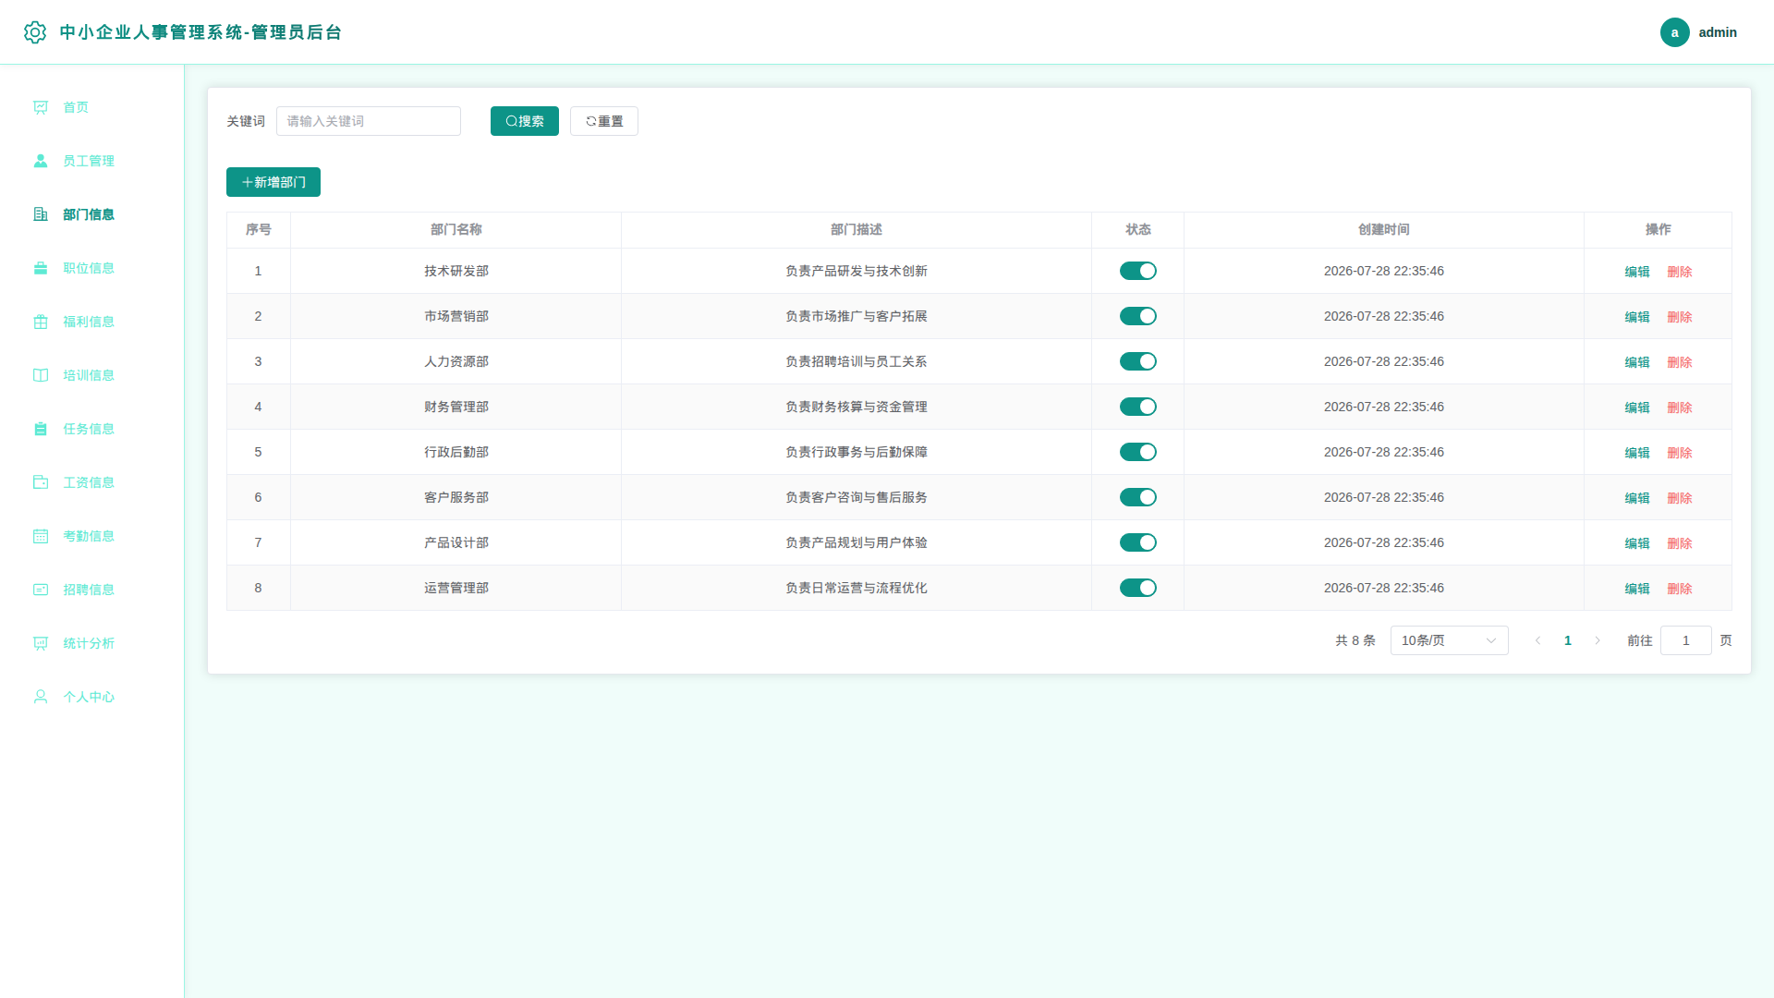
Task: Select the 考勤信息 calendar icon
Action: coord(41,536)
